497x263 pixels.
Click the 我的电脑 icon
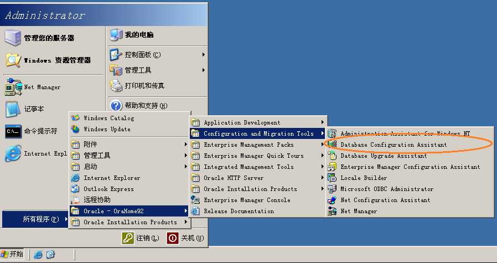click(116, 35)
